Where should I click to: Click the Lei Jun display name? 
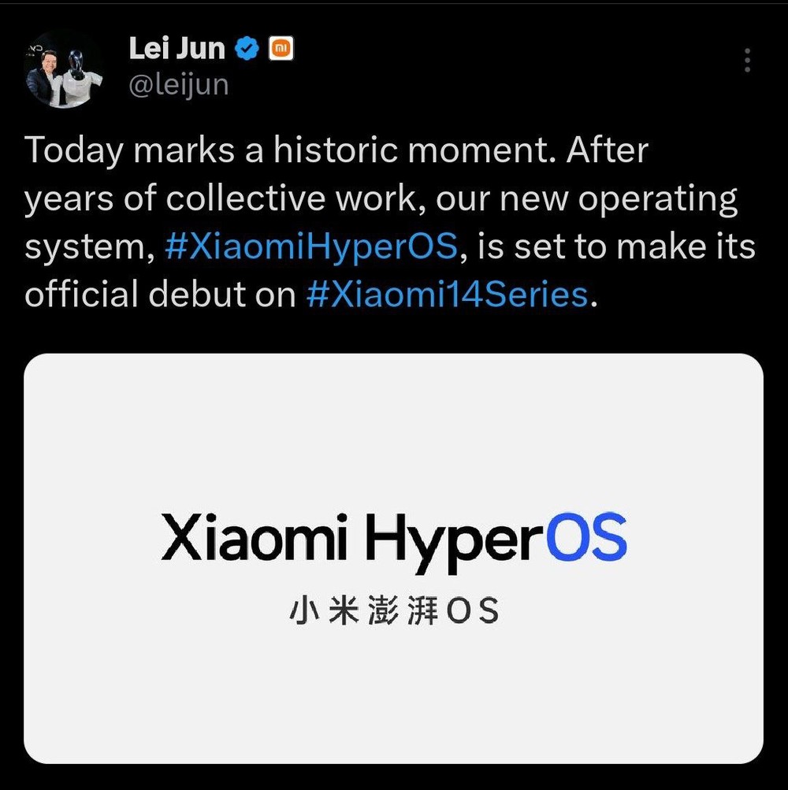pyautogui.click(x=177, y=48)
